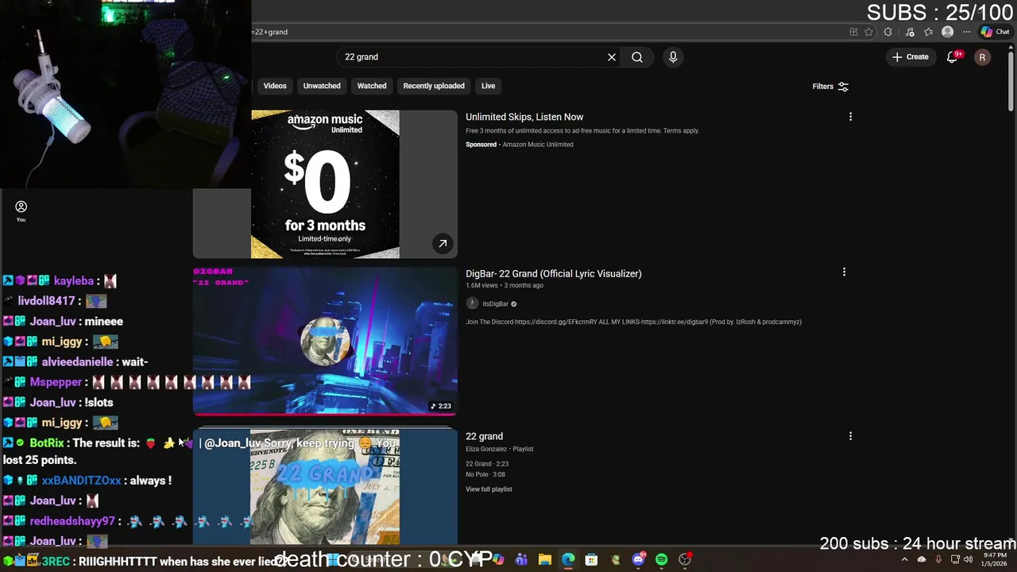
Task: Open options menu for DigBar 22 Grand video
Action: click(844, 272)
